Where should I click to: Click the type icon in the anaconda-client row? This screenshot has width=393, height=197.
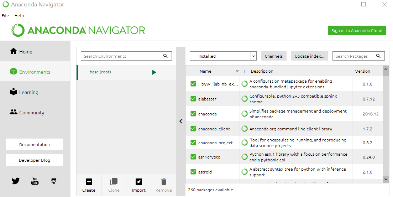[x=244, y=129]
